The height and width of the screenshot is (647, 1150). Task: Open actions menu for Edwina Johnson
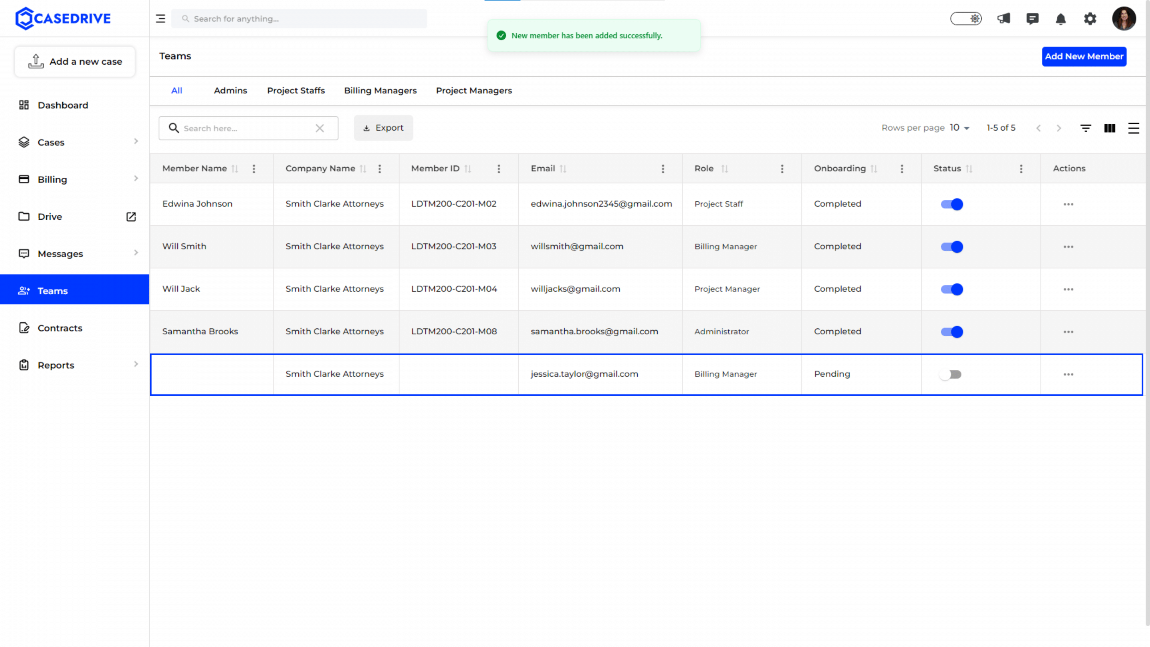[1068, 204]
